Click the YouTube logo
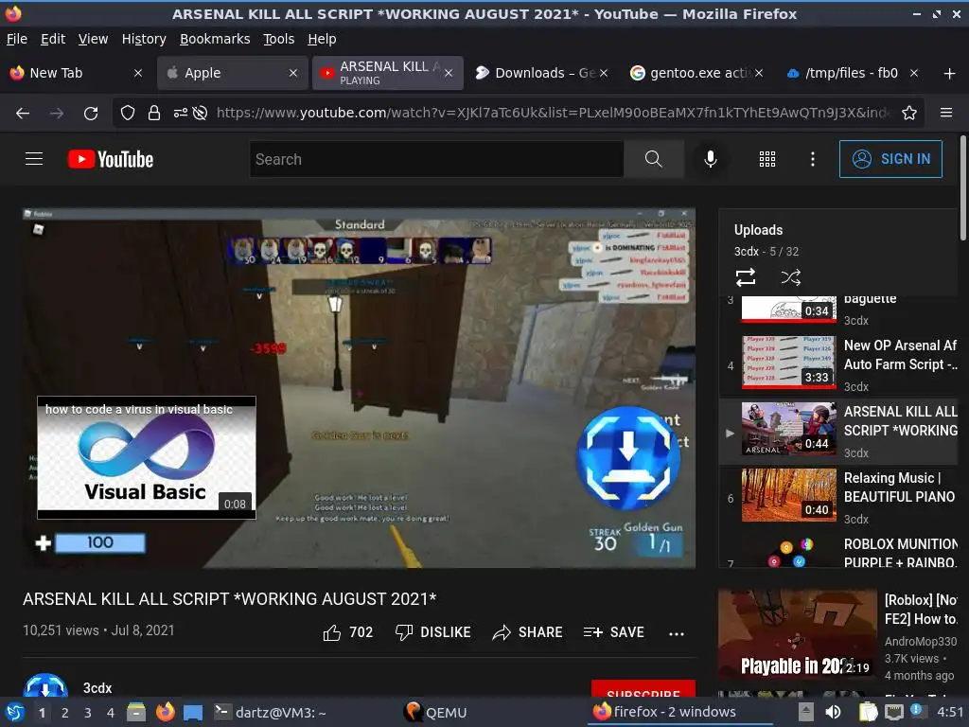969x727 pixels. point(111,159)
